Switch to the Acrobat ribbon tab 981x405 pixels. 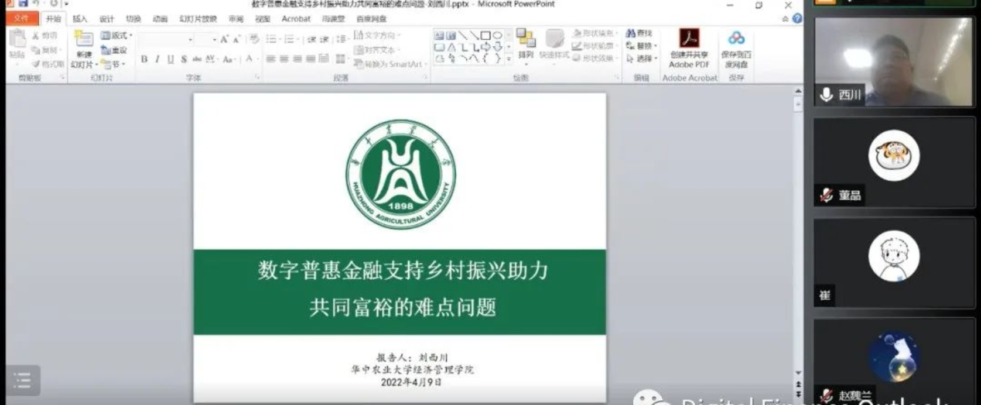[296, 19]
